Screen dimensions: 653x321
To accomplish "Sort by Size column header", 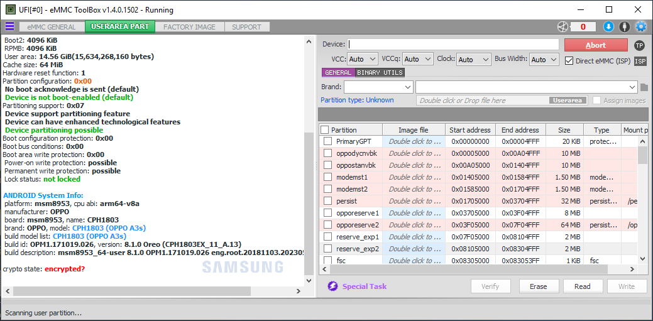I will coord(565,130).
